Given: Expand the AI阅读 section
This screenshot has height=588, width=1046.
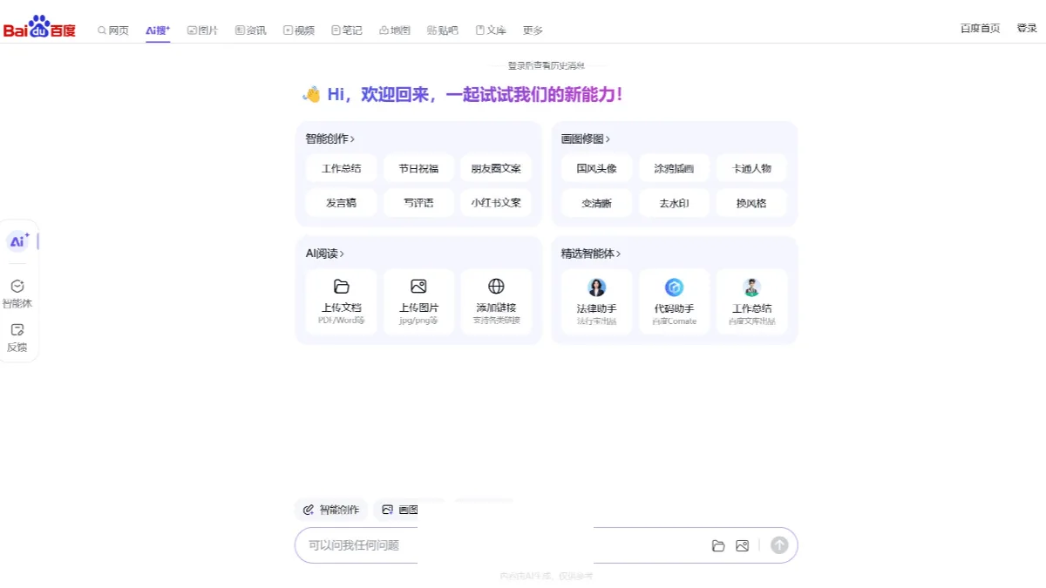Looking at the screenshot, I should click(325, 253).
